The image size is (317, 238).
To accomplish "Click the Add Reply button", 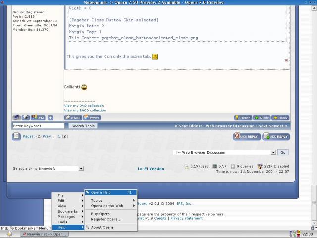I will (276, 137).
